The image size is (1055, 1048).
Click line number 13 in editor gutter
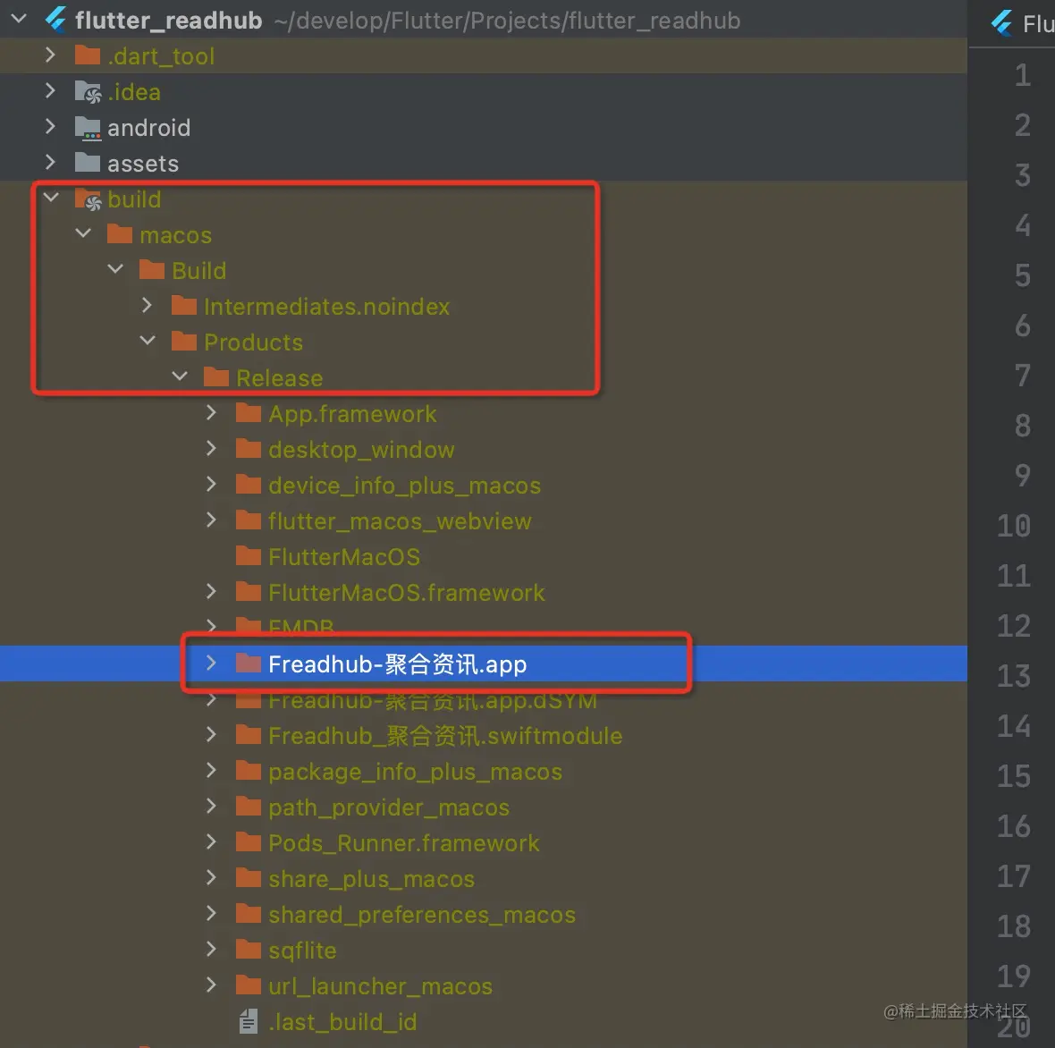(x=1013, y=676)
